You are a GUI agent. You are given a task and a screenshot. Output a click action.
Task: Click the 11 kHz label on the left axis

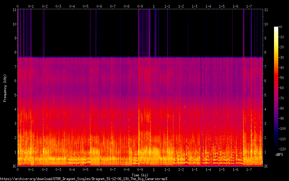click(14, 10)
